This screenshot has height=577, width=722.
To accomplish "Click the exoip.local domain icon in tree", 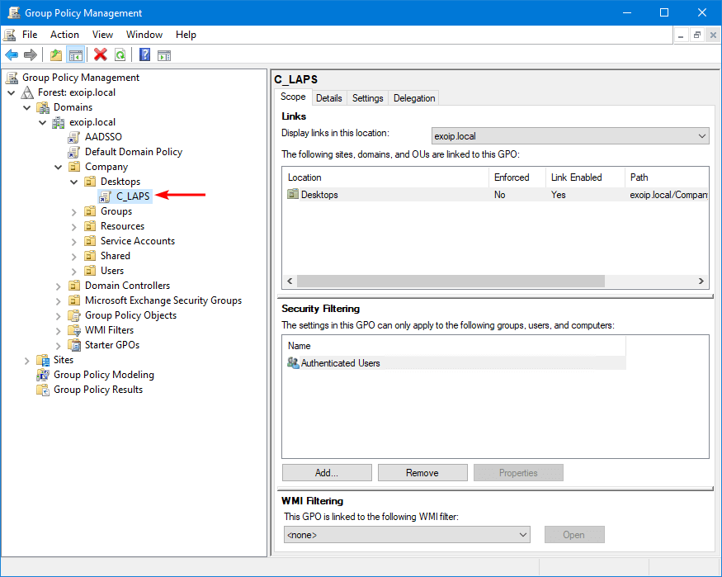I will click(59, 122).
